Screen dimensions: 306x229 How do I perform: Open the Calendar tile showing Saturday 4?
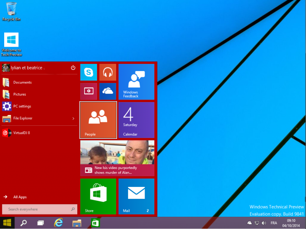click(x=136, y=120)
